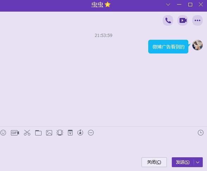Open the music share icon
Viewport: 207px width, 171px height.
80,133
